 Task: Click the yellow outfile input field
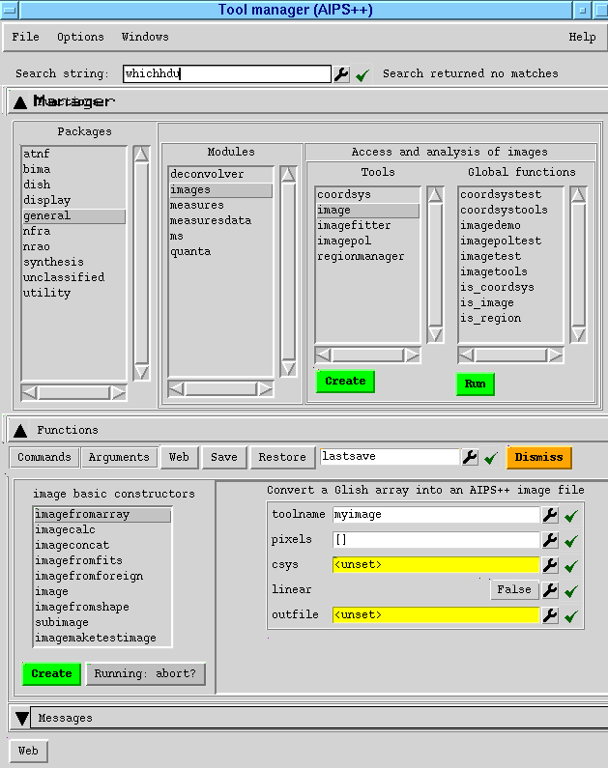point(436,615)
